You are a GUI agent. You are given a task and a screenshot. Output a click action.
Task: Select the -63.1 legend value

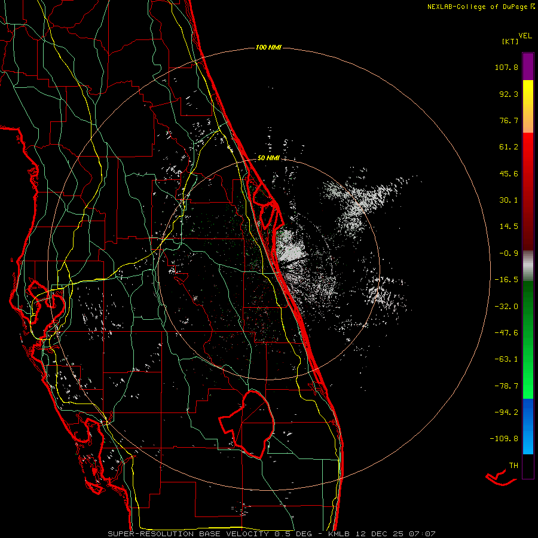point(506,359)
